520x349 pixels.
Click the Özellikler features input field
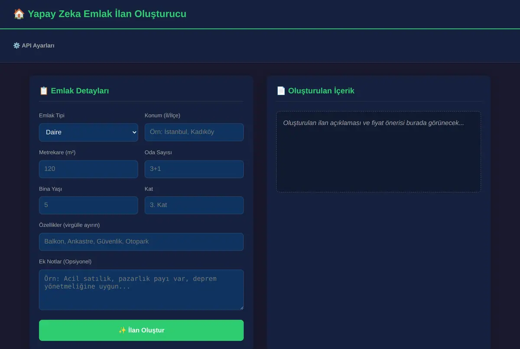[141, 242]
